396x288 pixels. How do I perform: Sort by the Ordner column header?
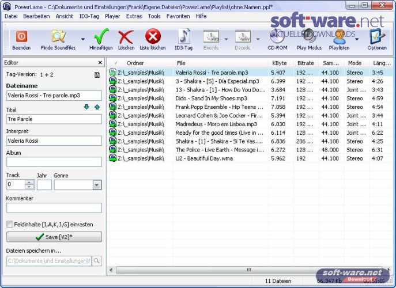point(140,63)
